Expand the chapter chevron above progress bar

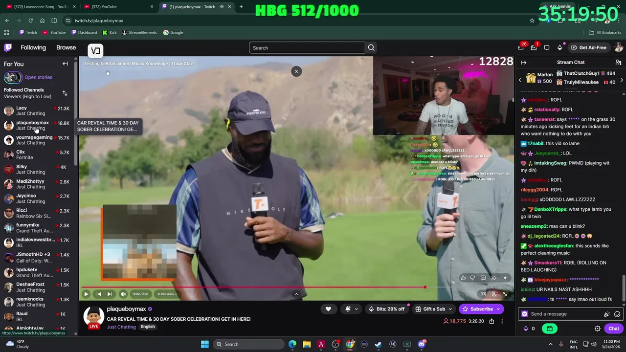point(296,294)
